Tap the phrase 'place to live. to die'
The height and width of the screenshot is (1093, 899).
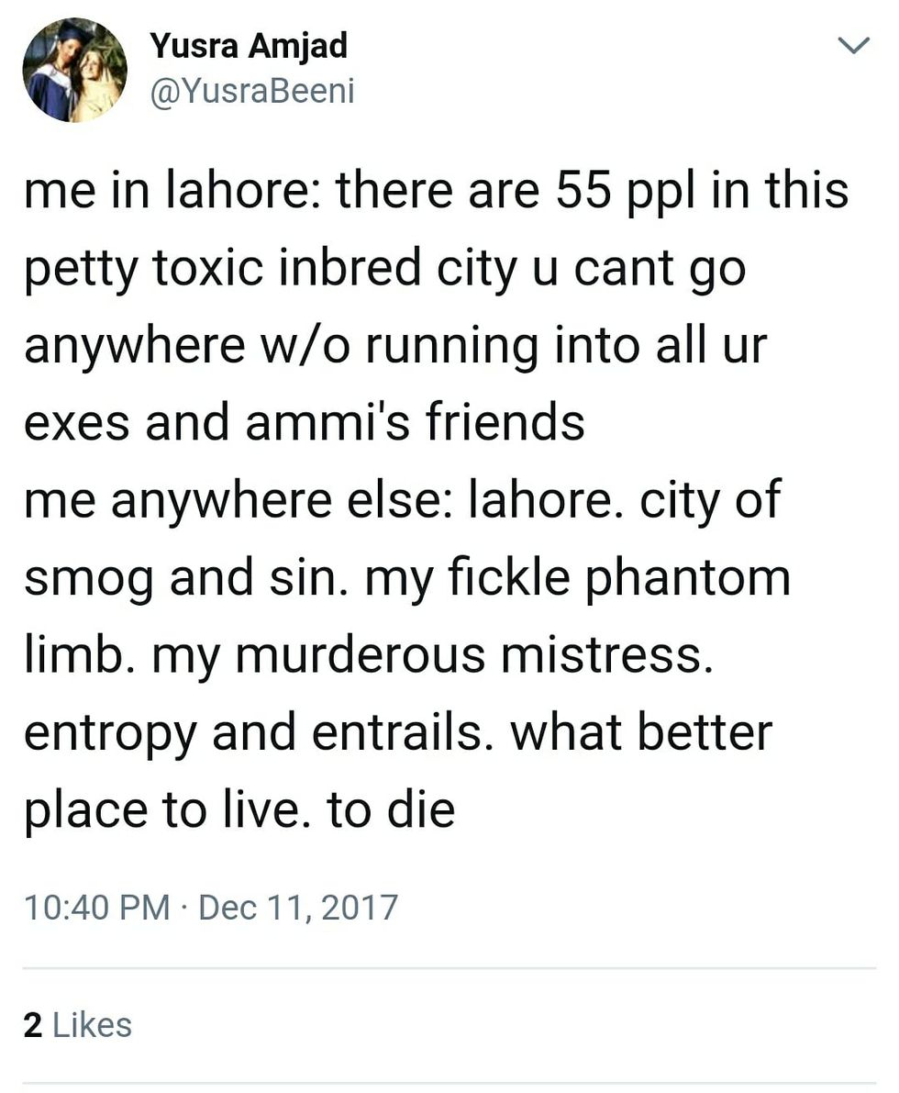[239, 810]
